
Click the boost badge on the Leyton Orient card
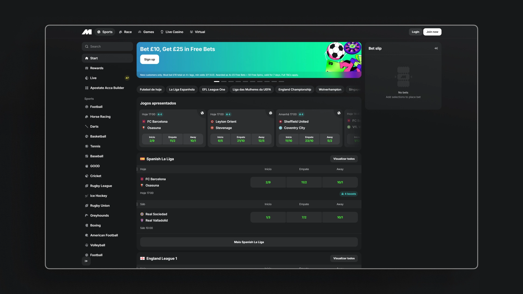coord(228,114)
